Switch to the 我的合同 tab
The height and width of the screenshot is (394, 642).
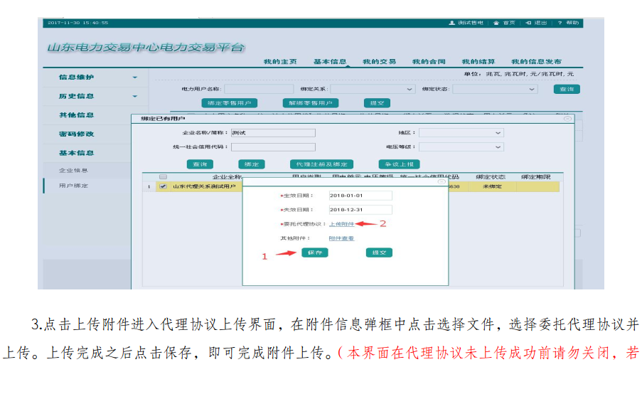pyautogui.click(x=428, y=62)
